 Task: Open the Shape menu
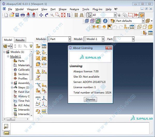[63, 9]
